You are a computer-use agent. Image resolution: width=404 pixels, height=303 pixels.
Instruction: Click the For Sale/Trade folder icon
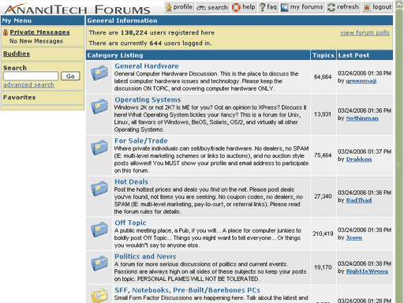tap(99, 148)
